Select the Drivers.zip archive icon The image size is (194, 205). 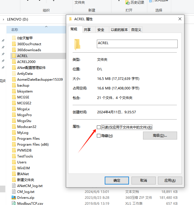point(14,197)
